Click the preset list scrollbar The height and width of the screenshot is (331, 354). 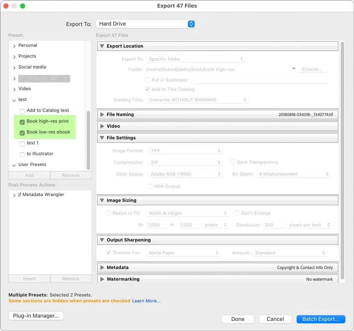coord(88,140)
